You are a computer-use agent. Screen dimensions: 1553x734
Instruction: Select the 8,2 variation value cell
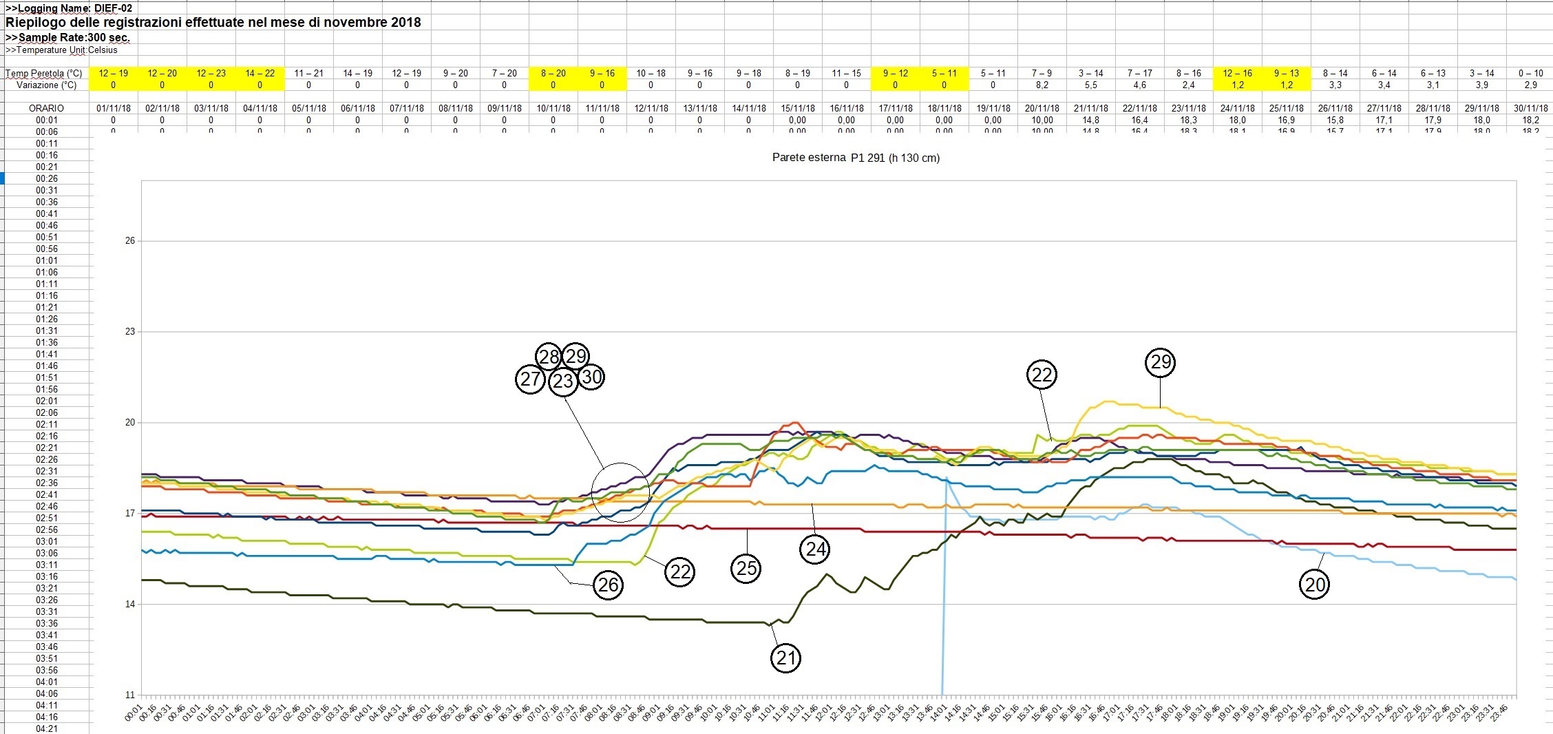click(x=1042, y=85)
